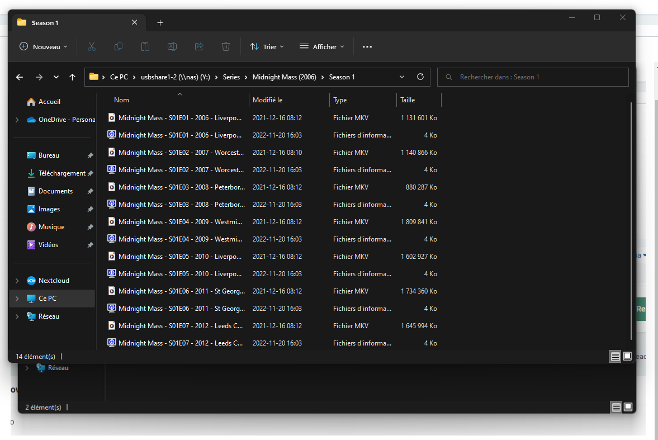The width and height of the screenshot is (658, 440).
Task: Click the Cut scissors icon
Action: pos(92,47)
